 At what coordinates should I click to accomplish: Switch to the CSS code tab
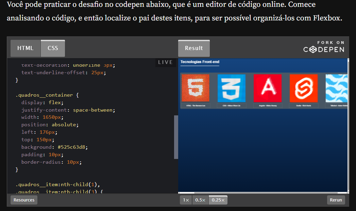click(53, 48)
